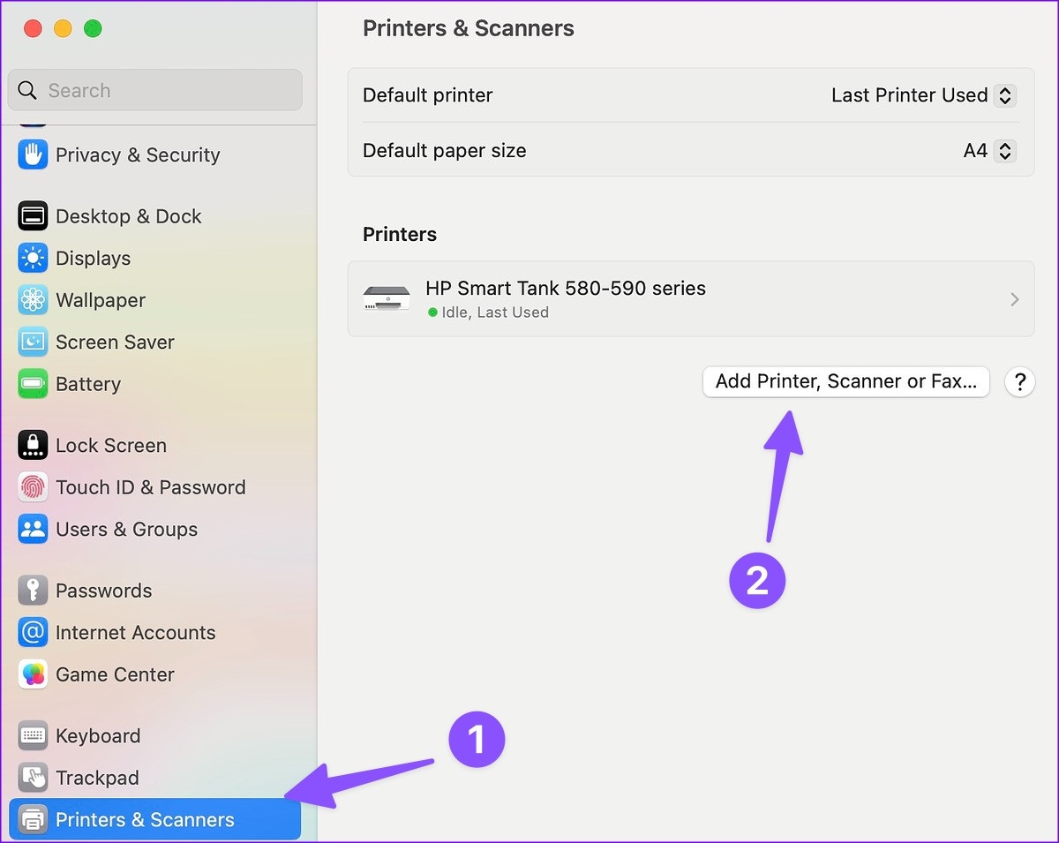Click the Wallpaper flower icon
Viewport: 1059px width, 843px height.
tap(33, 300)
